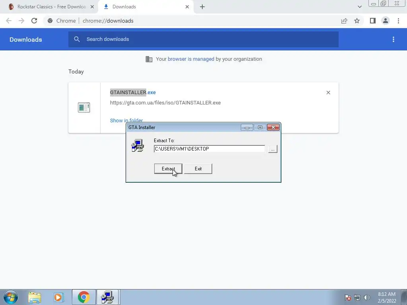
Task: Share this page icon
Action: pos(344,21)
